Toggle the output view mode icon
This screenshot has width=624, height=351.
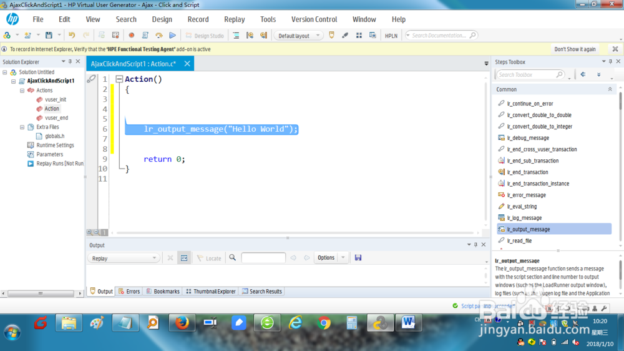pyautogui.click(x=184, y=258)
